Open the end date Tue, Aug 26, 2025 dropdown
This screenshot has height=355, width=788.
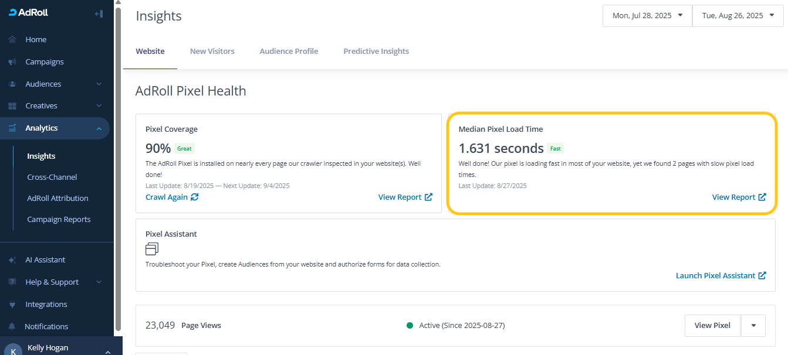click(x=738, y=16)
